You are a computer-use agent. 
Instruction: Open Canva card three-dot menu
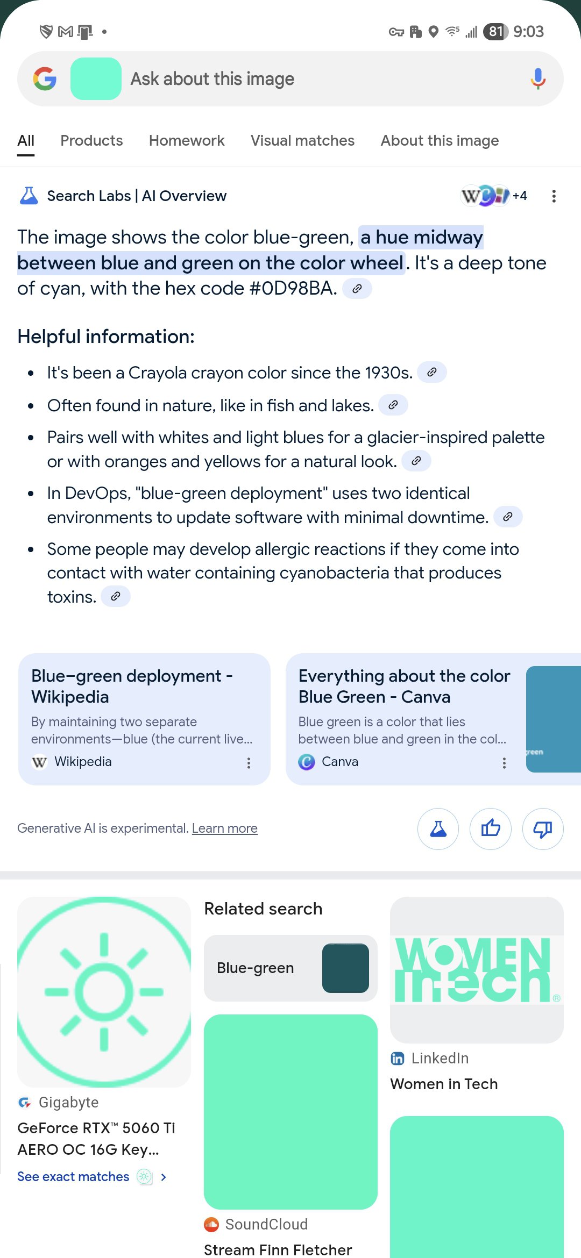click(504, 763)
